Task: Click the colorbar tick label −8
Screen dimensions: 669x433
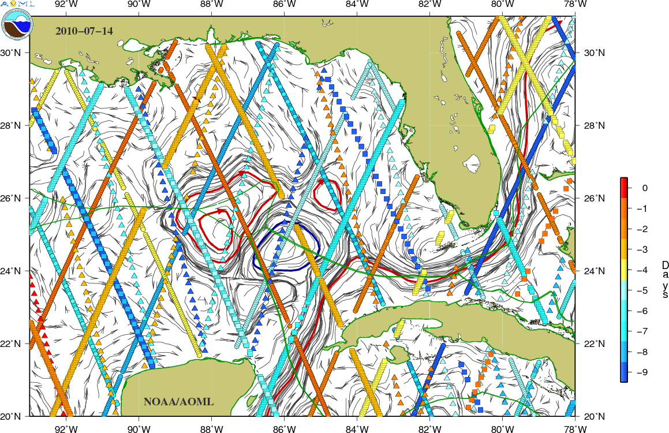Action: 642,352
